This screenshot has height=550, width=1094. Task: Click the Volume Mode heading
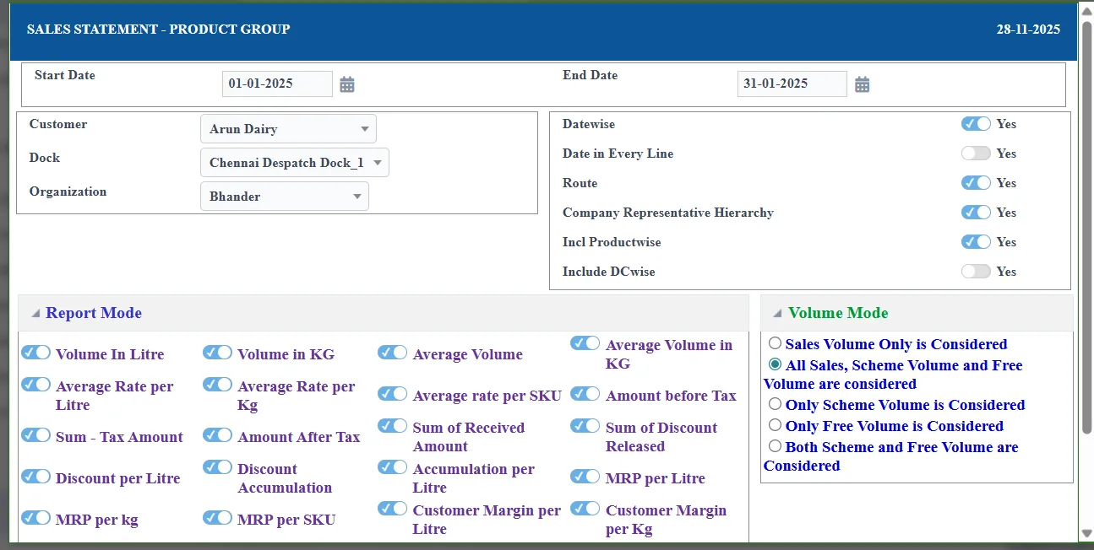[838, 313]
